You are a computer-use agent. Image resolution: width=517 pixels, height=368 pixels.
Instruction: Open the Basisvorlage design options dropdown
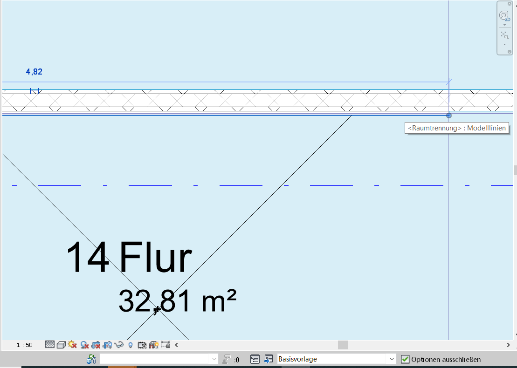(x=391, y=359)
